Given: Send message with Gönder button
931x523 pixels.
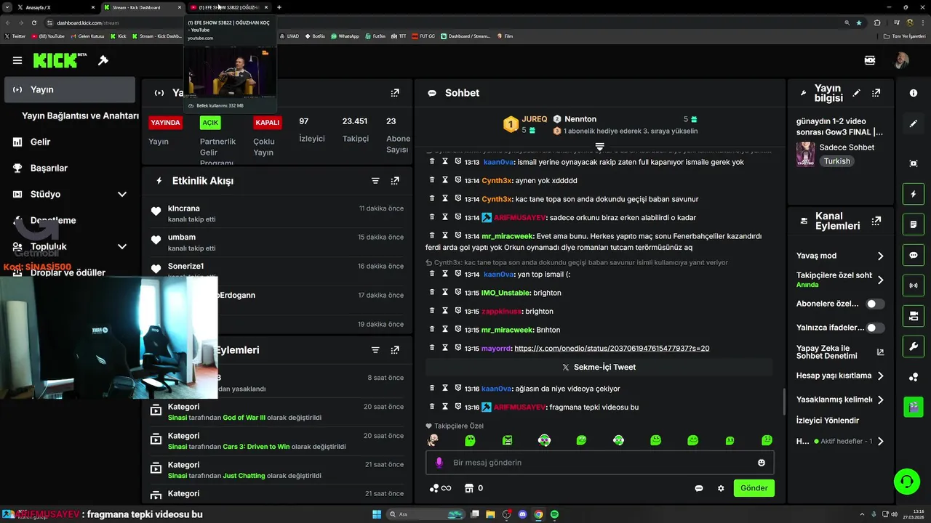Looking at the screenshot, I should 754,488.
